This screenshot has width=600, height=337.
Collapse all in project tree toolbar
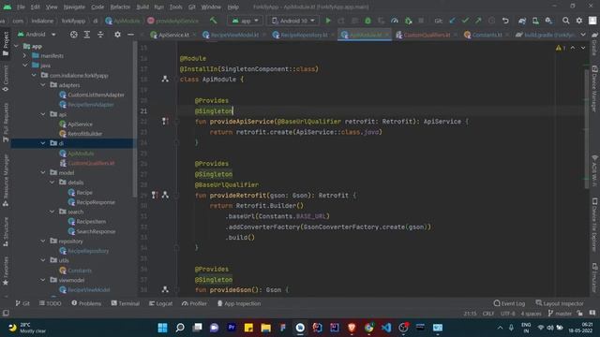pos(100,35)
